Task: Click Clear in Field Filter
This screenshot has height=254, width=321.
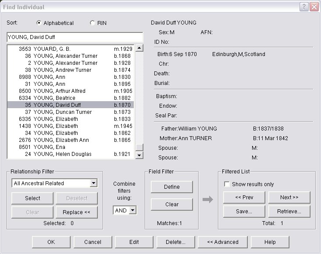Action: (172, 205)
